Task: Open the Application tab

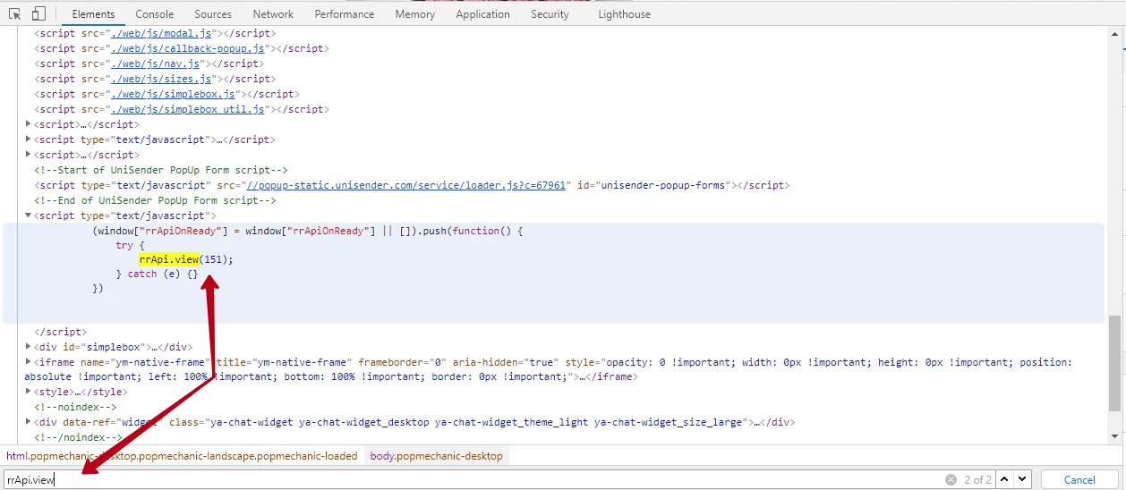Action: click(482, 14)
